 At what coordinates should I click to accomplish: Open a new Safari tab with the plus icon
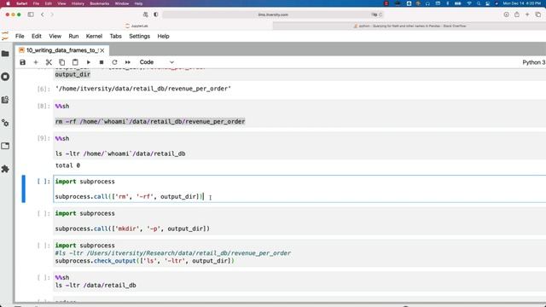(527, 14)
